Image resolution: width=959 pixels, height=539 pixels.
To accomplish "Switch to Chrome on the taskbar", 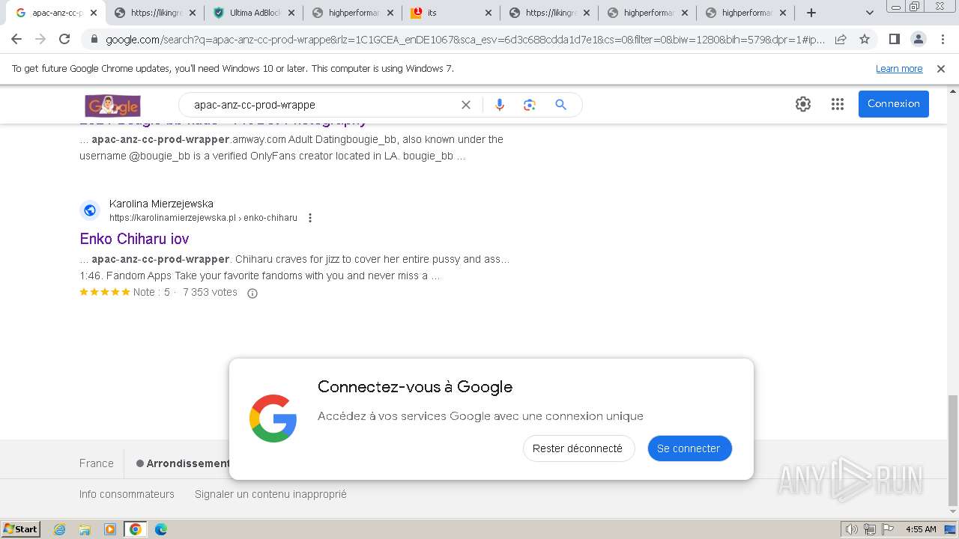I will [x=136, y=529].
